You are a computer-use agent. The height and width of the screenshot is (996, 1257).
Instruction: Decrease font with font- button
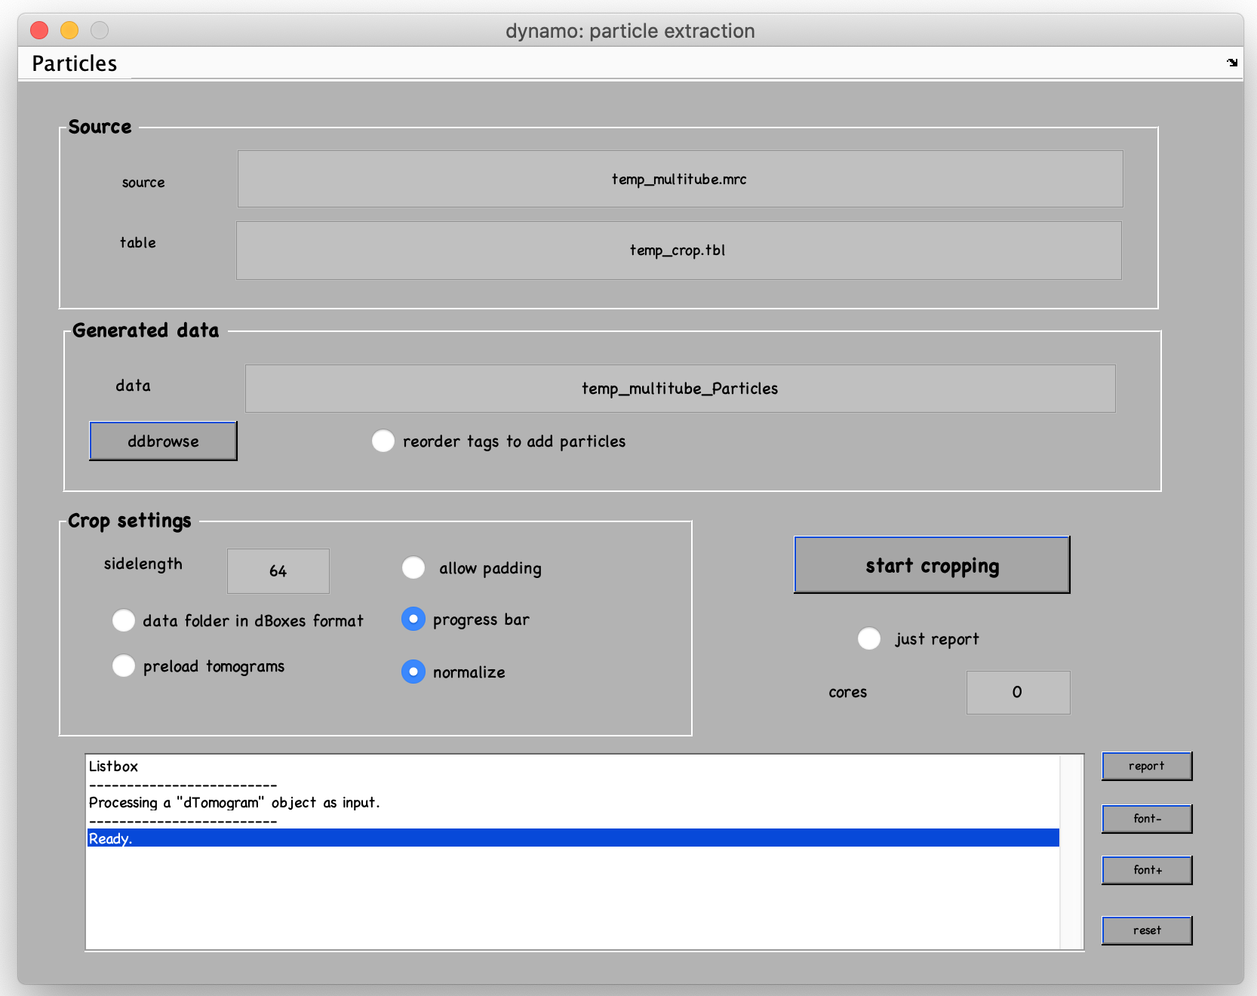pyautogui.click(x=1147, y=819)
